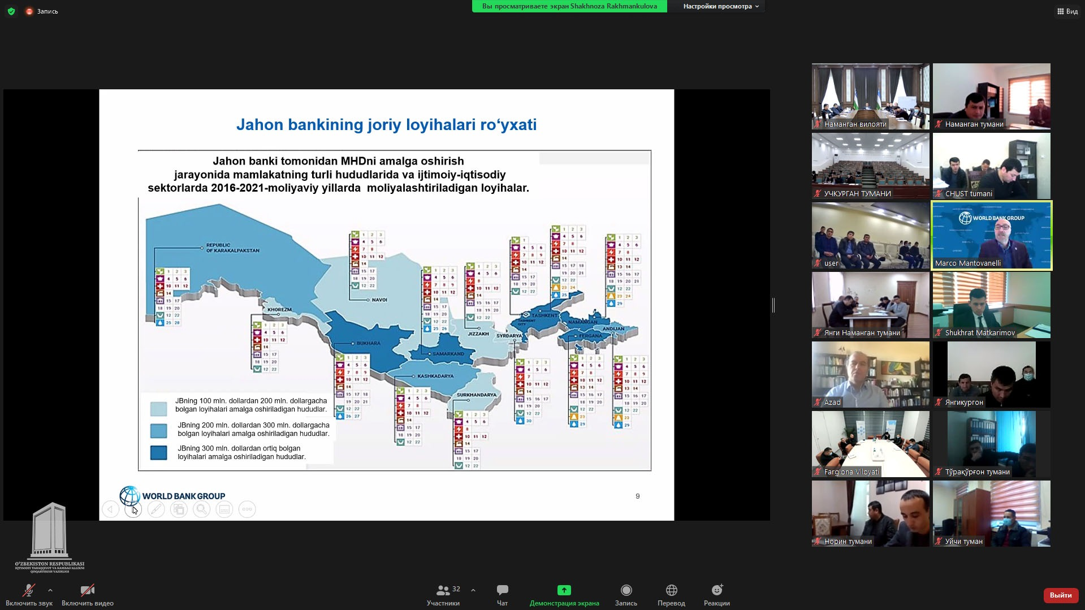Select the "Наманган тумани" video thumbnail
Image resolution: width=1085 pixels, height=610 pixels.
click(x=992, y=96)
